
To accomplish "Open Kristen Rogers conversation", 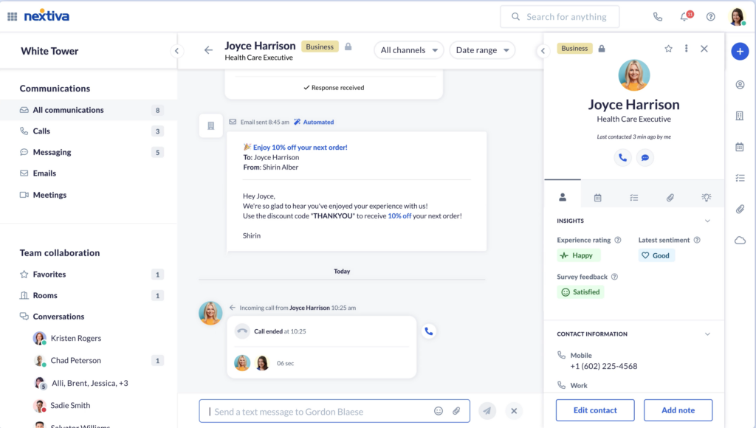I will pyautogui.click(x=89, y=339).
